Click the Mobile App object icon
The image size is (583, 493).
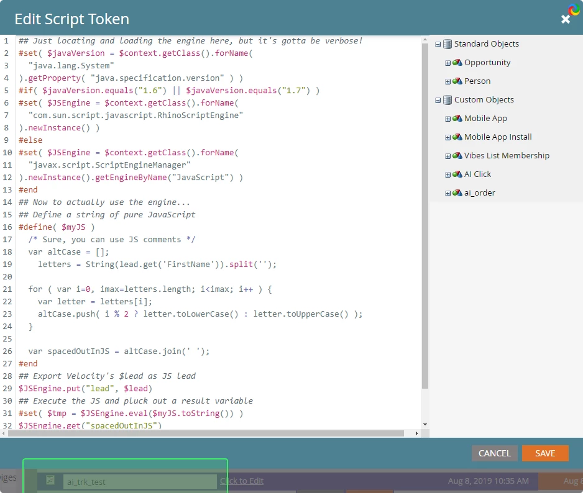(457, 118)
